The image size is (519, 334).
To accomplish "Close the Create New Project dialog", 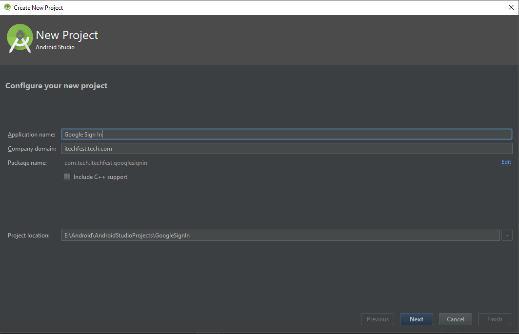I will pos(511,7).
